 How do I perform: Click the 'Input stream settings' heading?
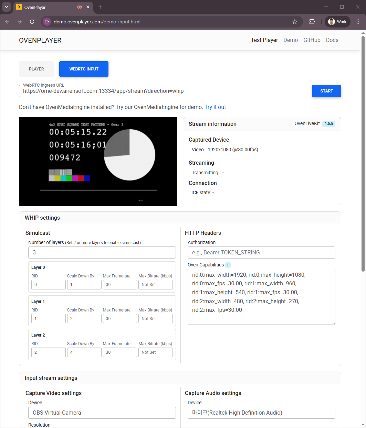[x=51, y=378]
